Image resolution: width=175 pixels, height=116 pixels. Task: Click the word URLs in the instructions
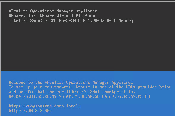click(131, 87)
